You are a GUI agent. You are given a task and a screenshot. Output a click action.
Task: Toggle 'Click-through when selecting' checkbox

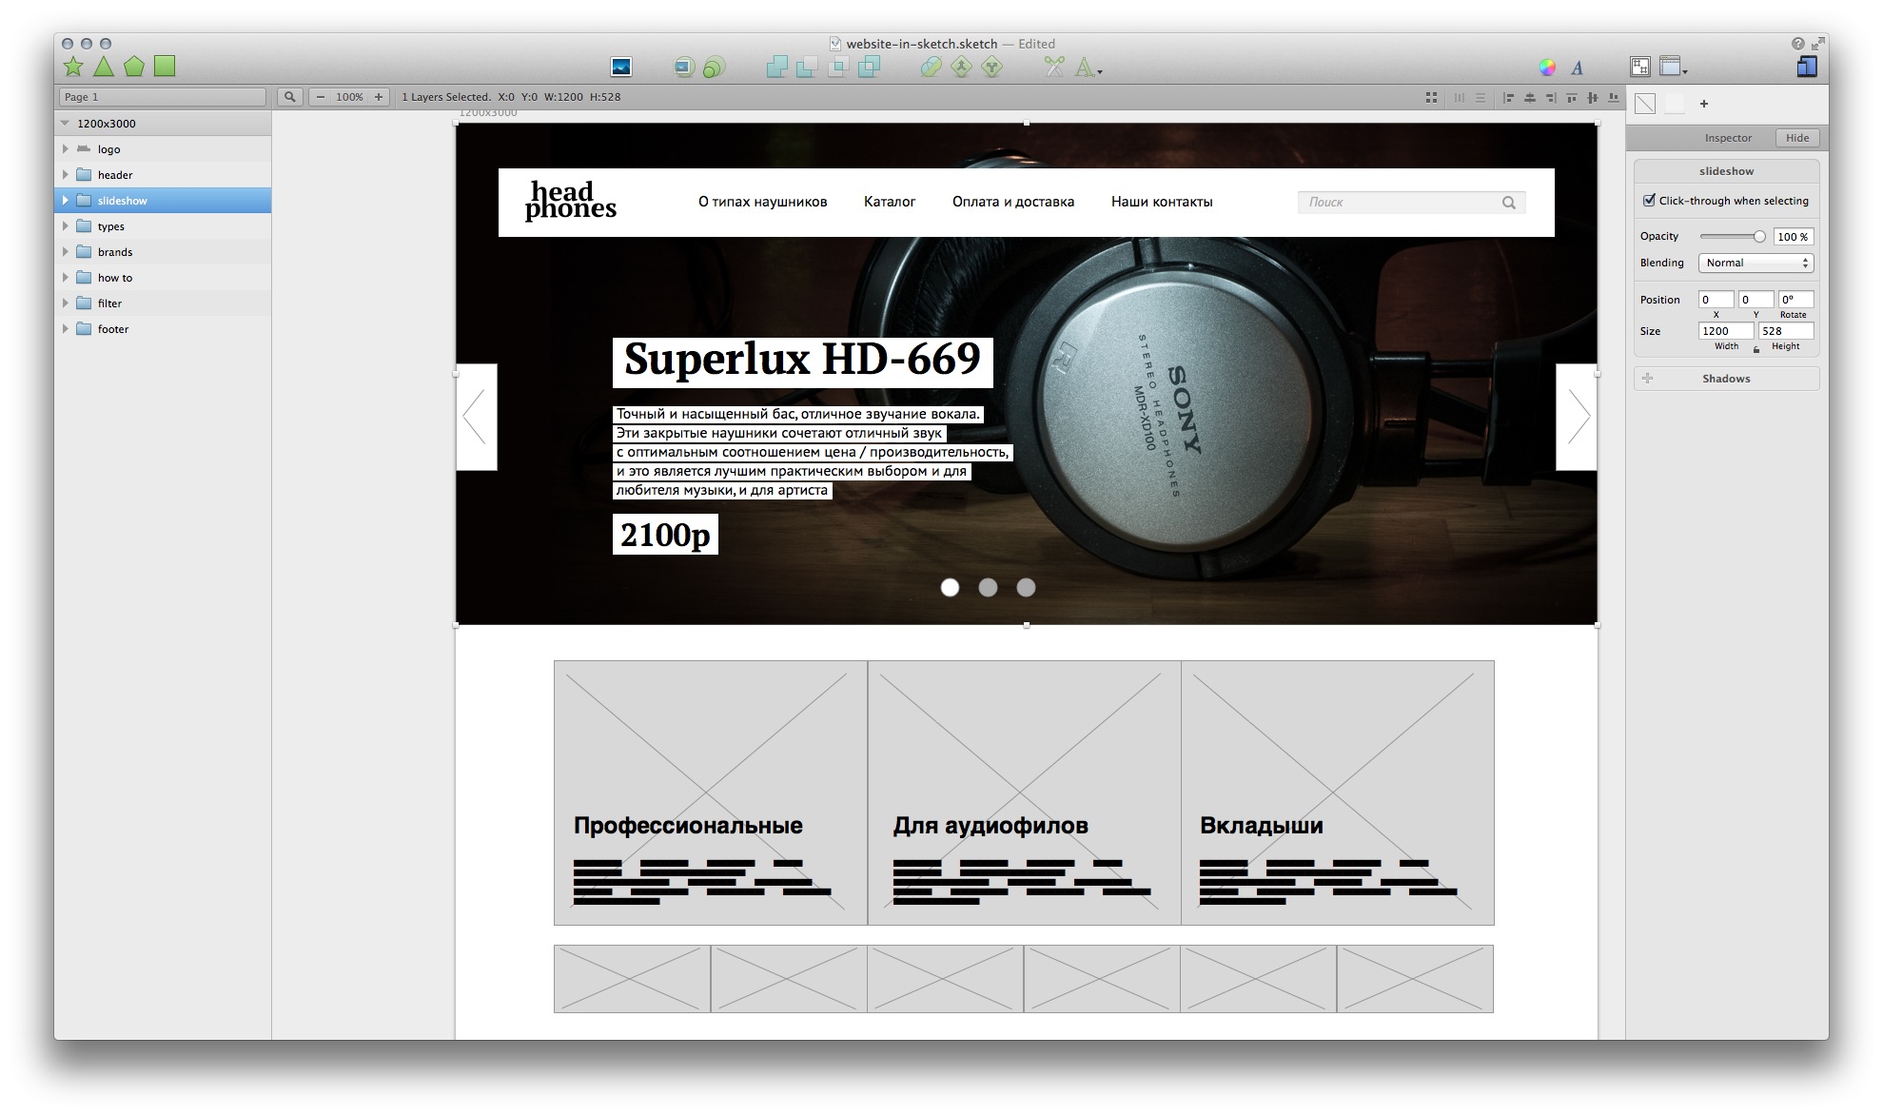pos(1644,201)
